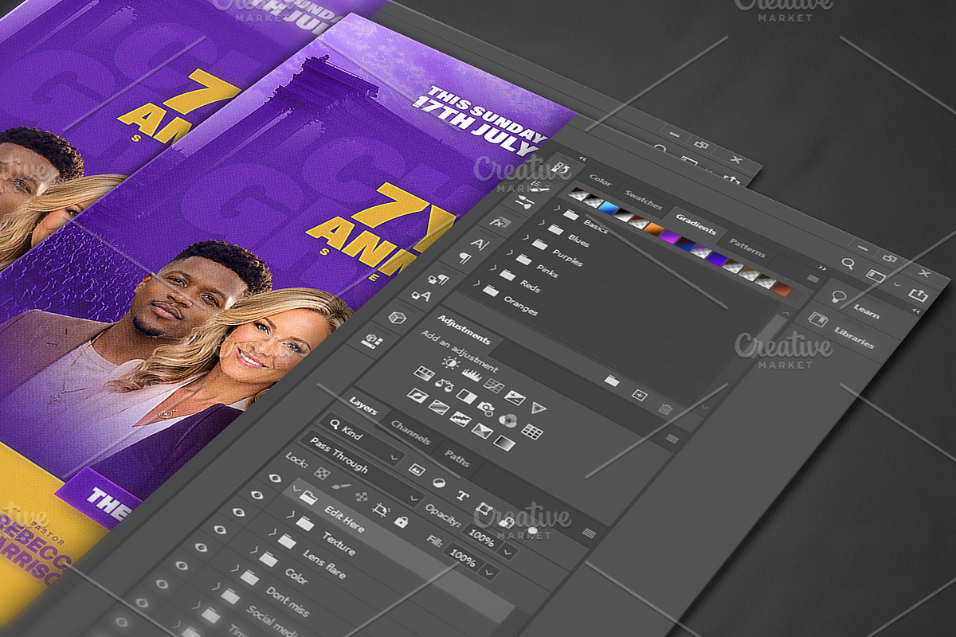Open the Fill slider dropdown arrow

point(488,571)
